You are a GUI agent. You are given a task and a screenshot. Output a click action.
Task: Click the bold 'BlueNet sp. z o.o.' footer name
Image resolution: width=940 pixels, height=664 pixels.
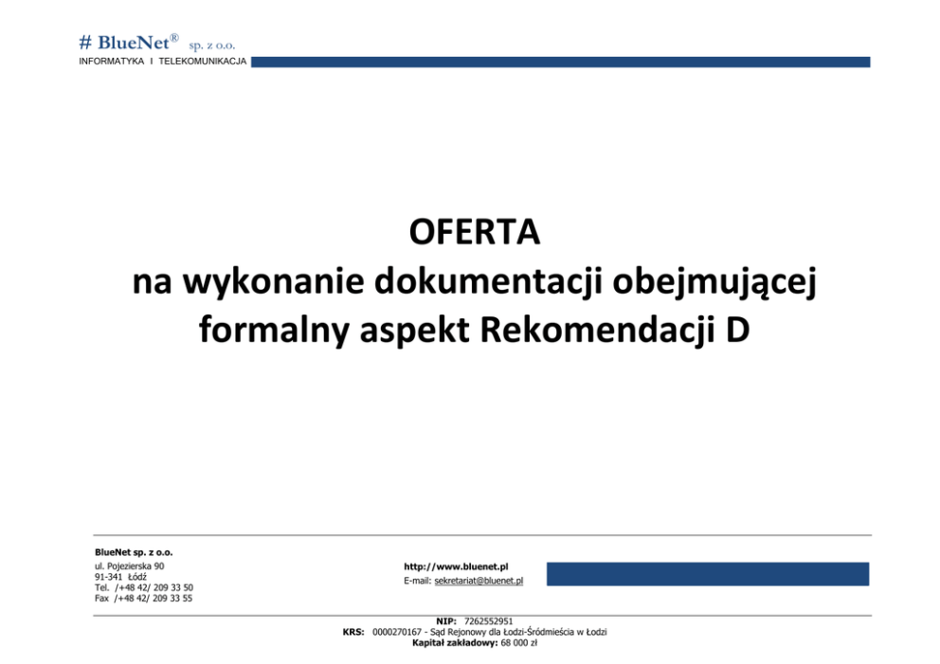[x=134, y=551]
